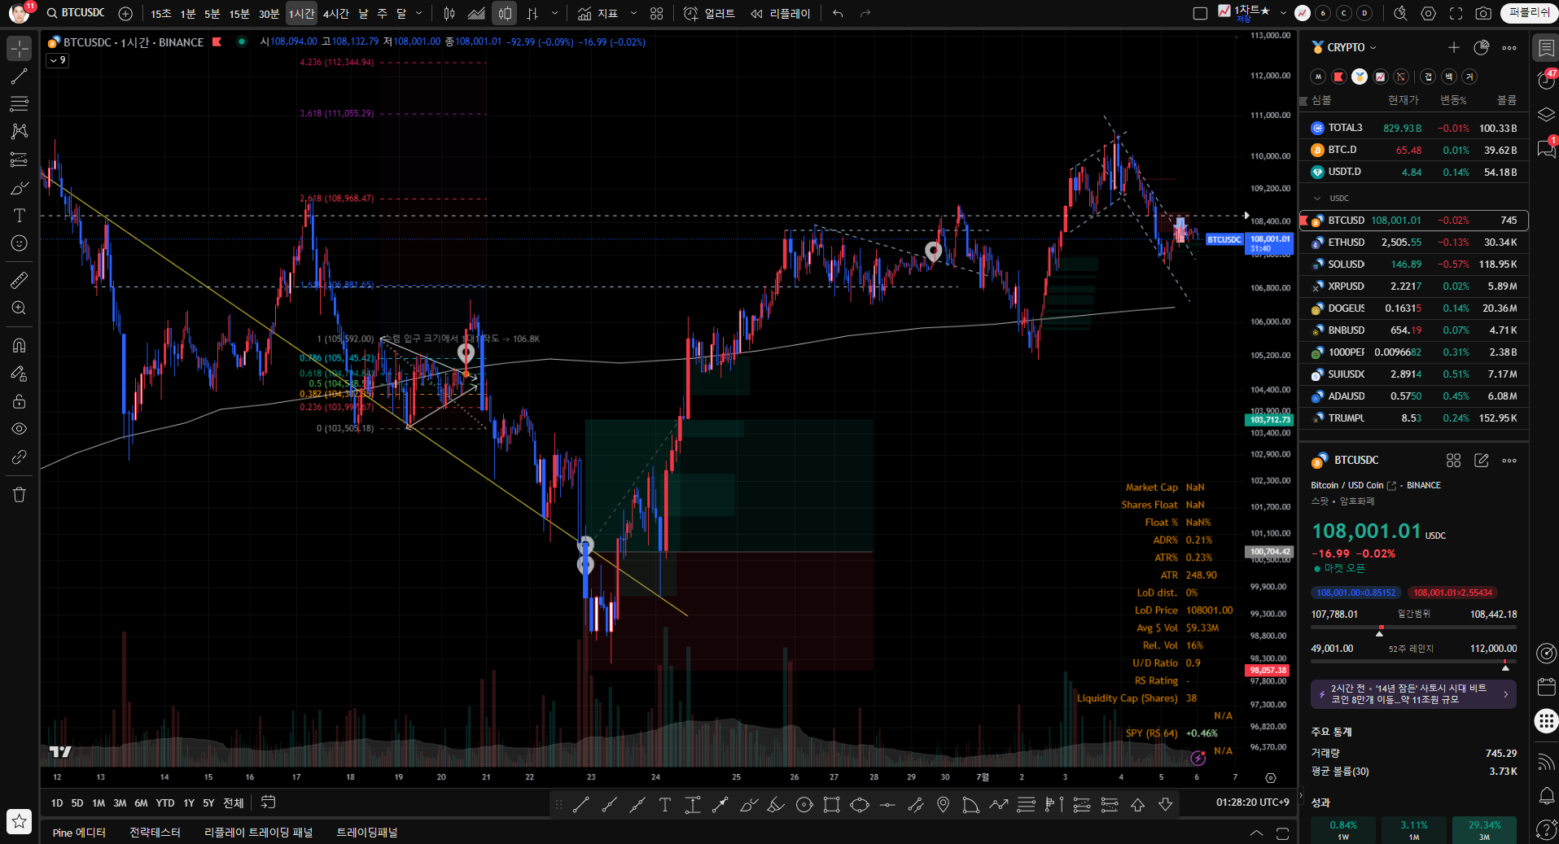Open the Bitcoin news headline link

coord(1413,694)
